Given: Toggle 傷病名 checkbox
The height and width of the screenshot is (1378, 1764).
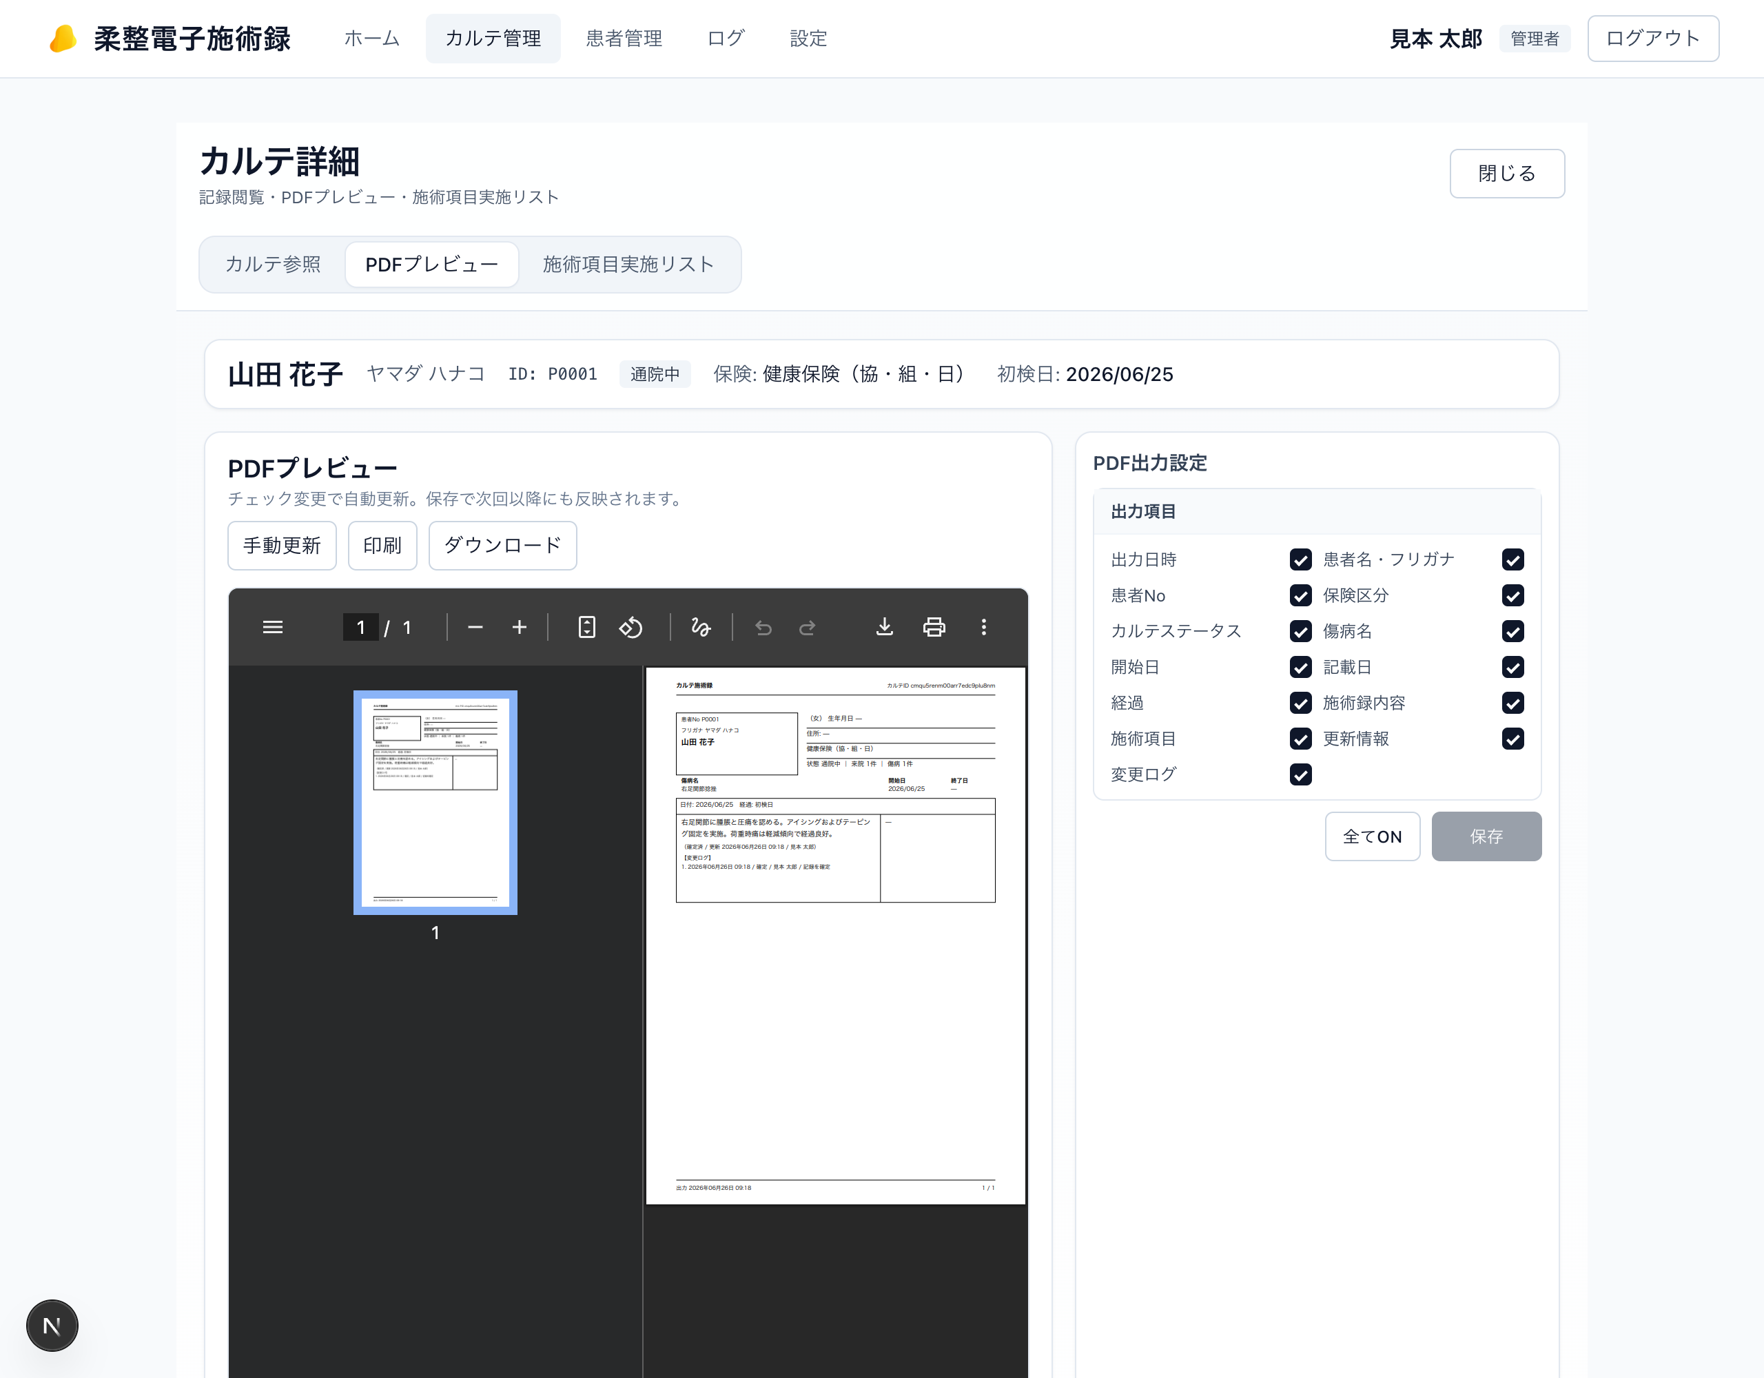Looking at the screenshot, I should [x=1512, y=631].
